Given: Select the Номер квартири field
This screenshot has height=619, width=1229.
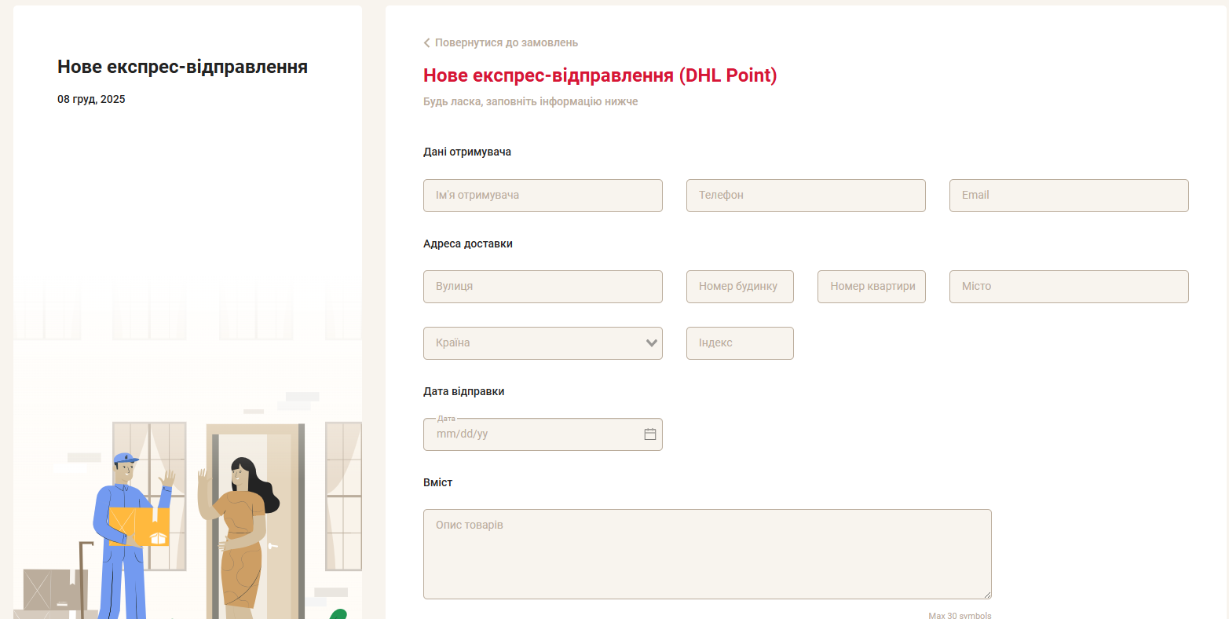Looking at the screenshot, I should [872, 287].
